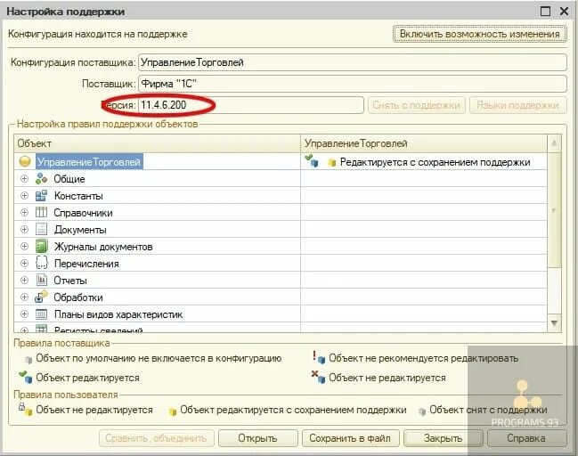Click Сохранить в файл button

pos(350,438)
